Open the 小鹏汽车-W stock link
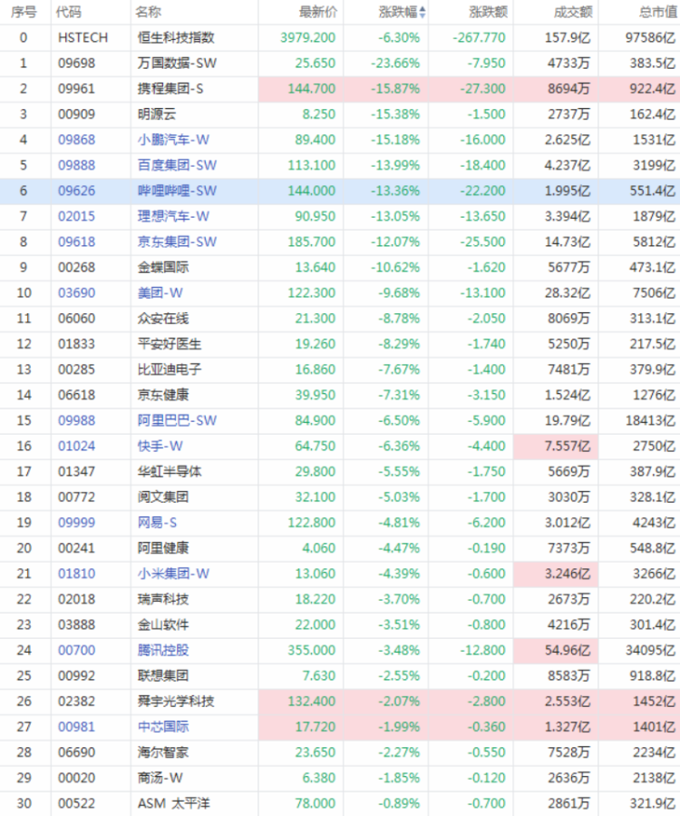Screen dimensions: 680x816 coord(173,140)
